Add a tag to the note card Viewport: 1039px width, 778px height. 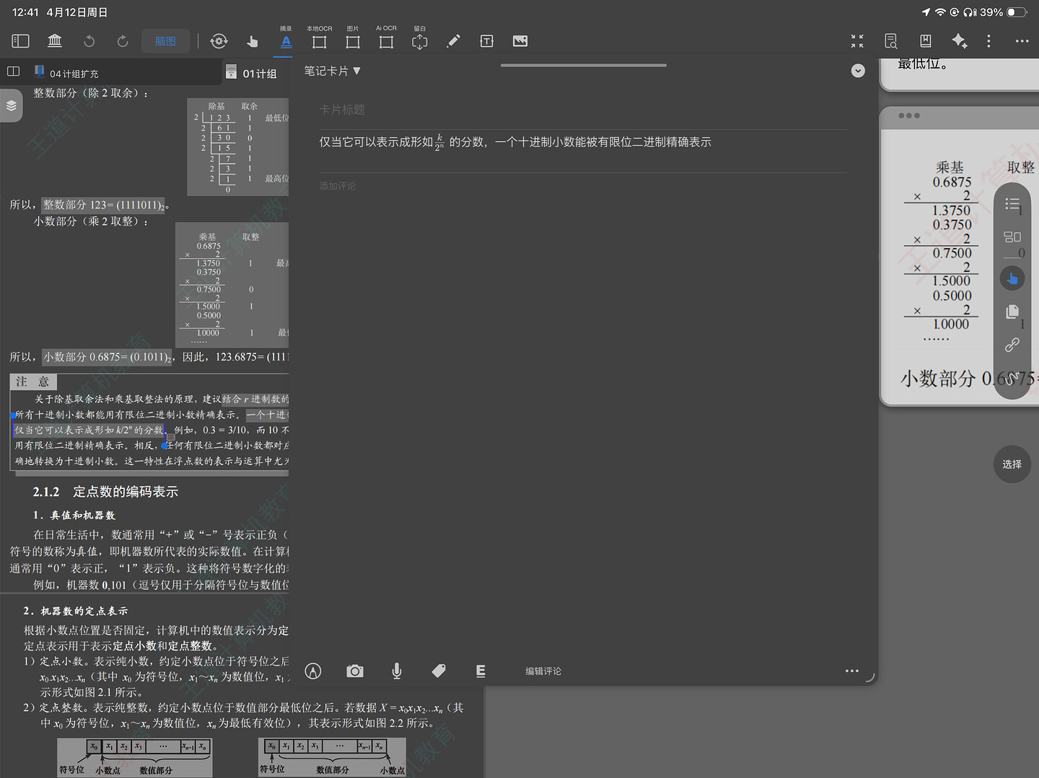click(x=439, y=671)
